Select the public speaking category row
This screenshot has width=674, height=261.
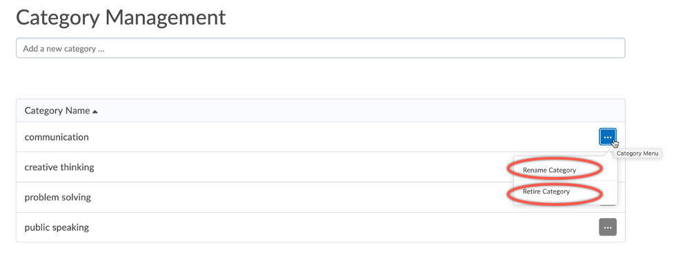coord(320,227)
